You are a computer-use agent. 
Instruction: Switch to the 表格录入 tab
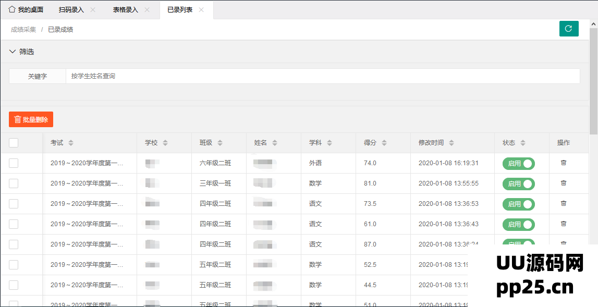click(x=125, y=10)
